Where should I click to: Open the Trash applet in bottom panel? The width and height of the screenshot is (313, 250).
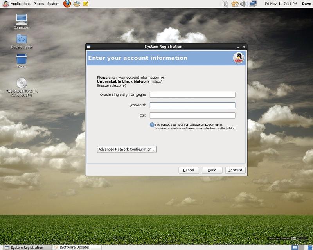click(309, 248)
